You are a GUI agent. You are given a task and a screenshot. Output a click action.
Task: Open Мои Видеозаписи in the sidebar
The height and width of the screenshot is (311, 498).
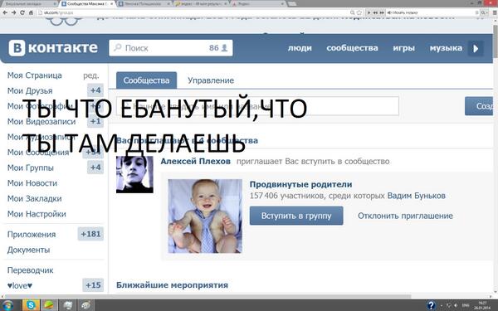[41, 122]
